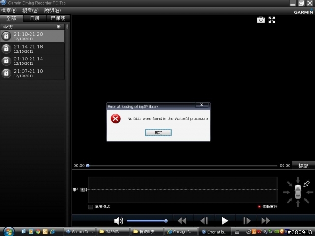Click the car G-sensor direction icon
This screenshot has width=315, height=236.
tap(298, 192)
